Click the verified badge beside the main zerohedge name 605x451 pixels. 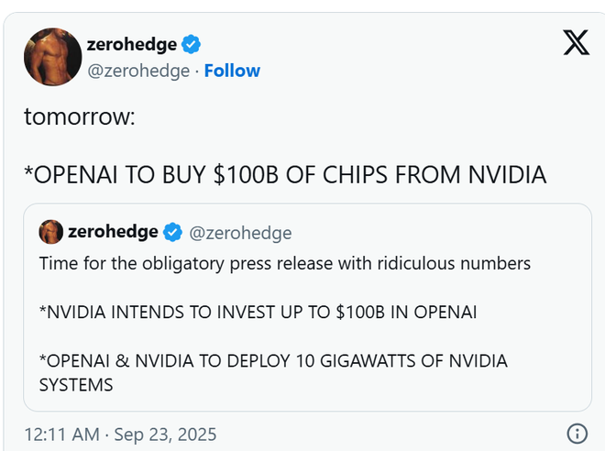pyautogui.click(x=192, y=44)
